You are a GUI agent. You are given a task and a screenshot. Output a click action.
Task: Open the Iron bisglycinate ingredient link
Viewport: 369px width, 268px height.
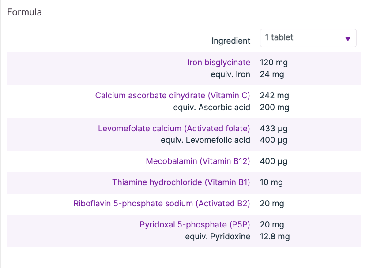click(218, 63)
